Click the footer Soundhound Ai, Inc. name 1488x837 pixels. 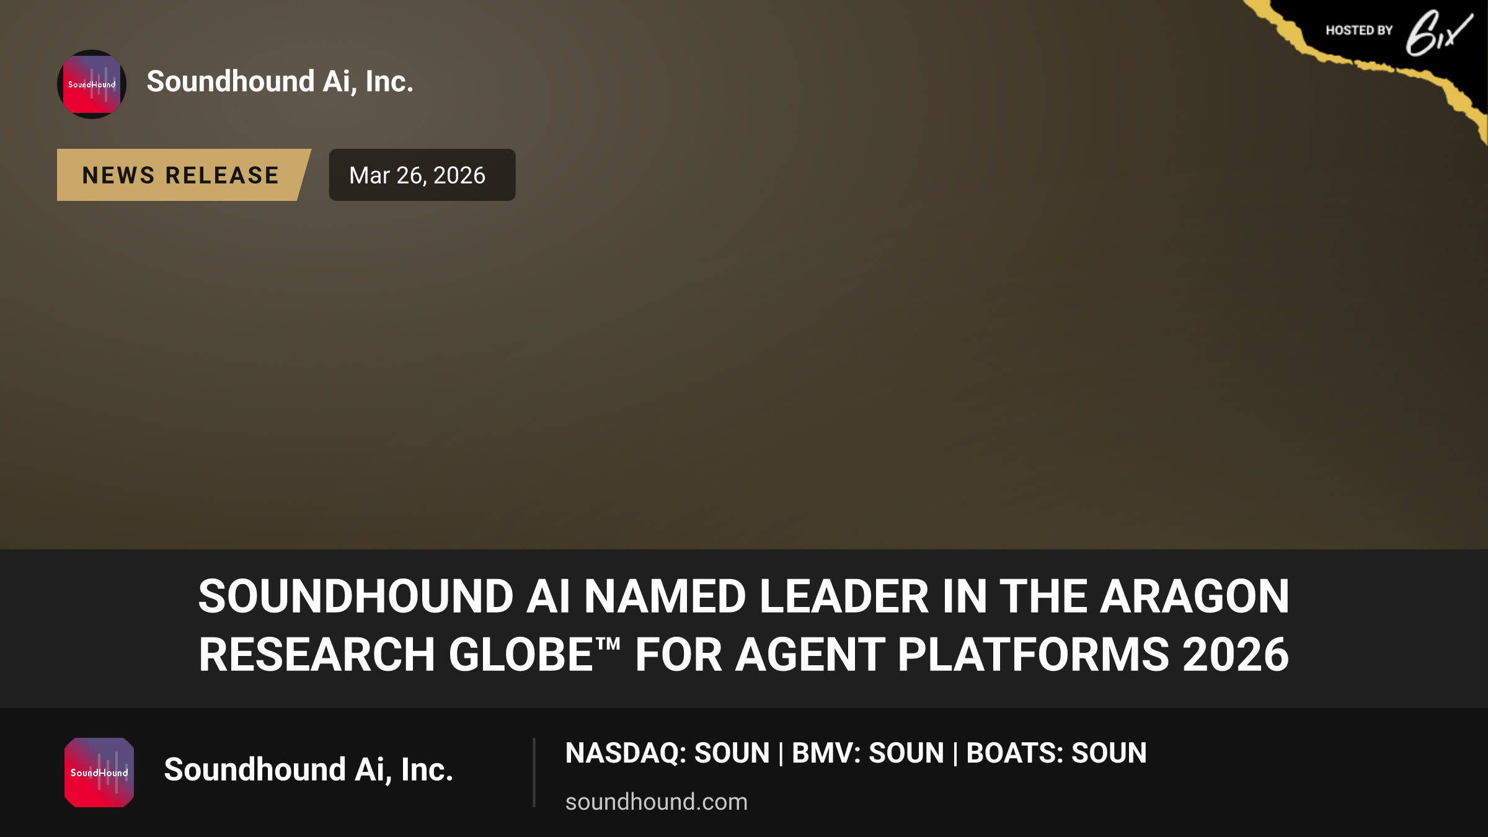click(x=309, y=770)
